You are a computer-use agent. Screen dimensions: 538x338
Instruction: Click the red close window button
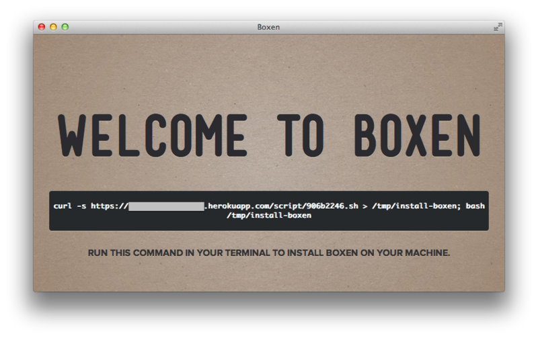pyautogui.click(x=42, y=27)
